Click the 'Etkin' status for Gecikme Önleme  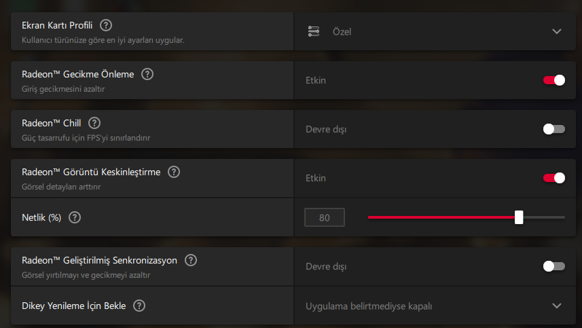click(316, 81)
